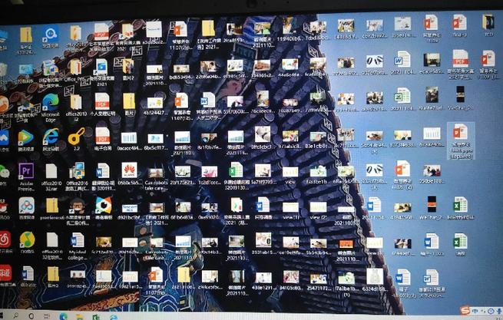
Task: Open the orange PowerPoint file right of 4b52442
Action: click(181, 100)
